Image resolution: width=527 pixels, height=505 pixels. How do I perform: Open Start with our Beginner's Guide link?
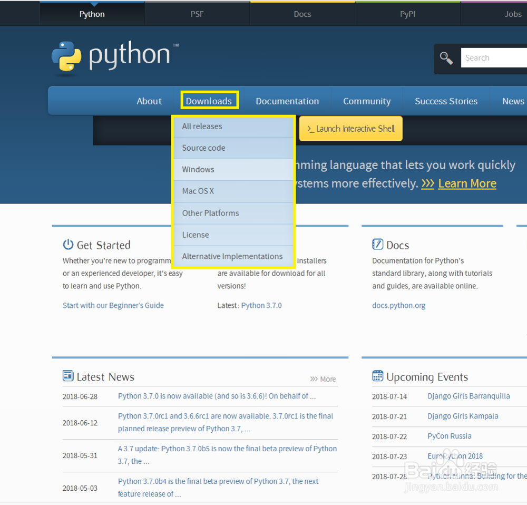click(x=113, y=305)
